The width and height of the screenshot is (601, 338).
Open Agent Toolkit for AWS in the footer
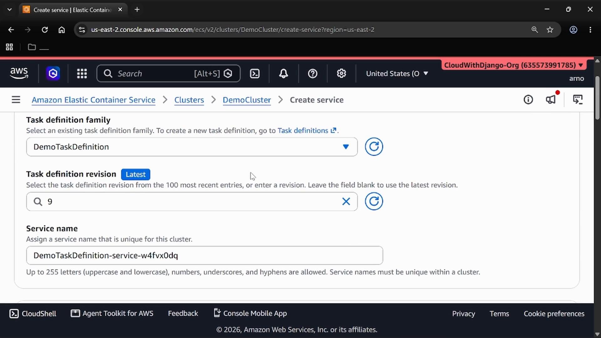pos(112,313)
